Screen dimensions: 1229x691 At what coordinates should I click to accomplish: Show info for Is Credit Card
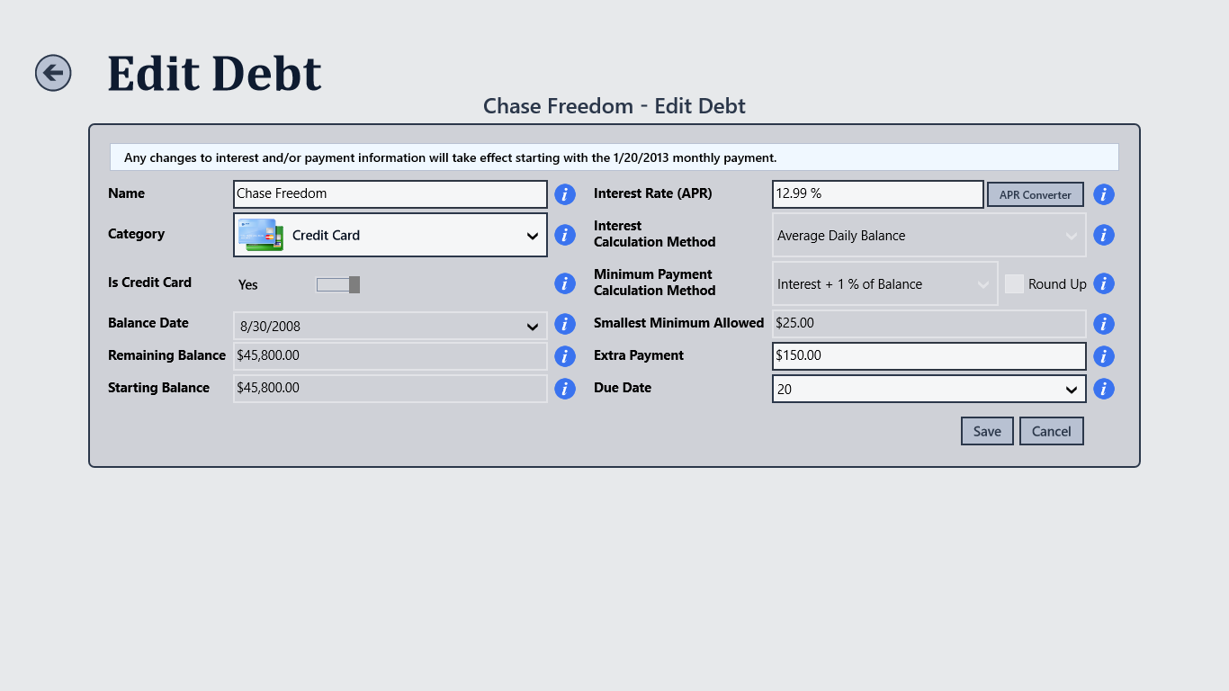(x=564, y=283)
